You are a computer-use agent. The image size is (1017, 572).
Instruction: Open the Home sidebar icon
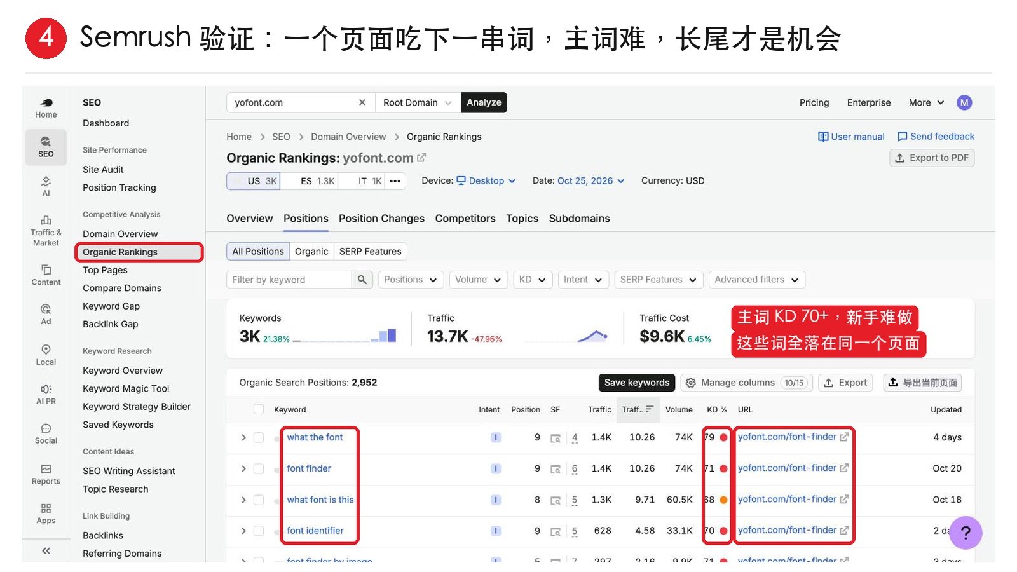(46, 108)
